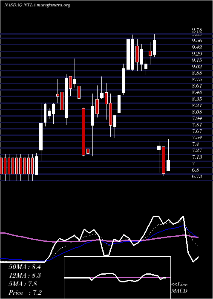Click the 9.29 price axis label

pyautogui.click(x=197, y=53)
